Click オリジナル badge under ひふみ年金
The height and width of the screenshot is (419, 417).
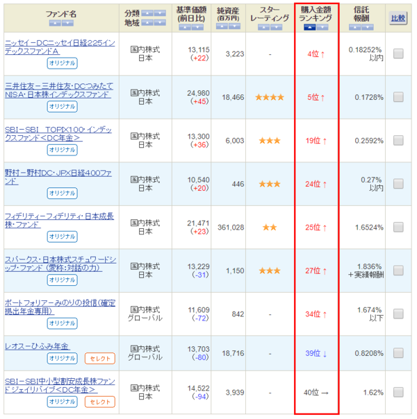click(x=63, y=359)
